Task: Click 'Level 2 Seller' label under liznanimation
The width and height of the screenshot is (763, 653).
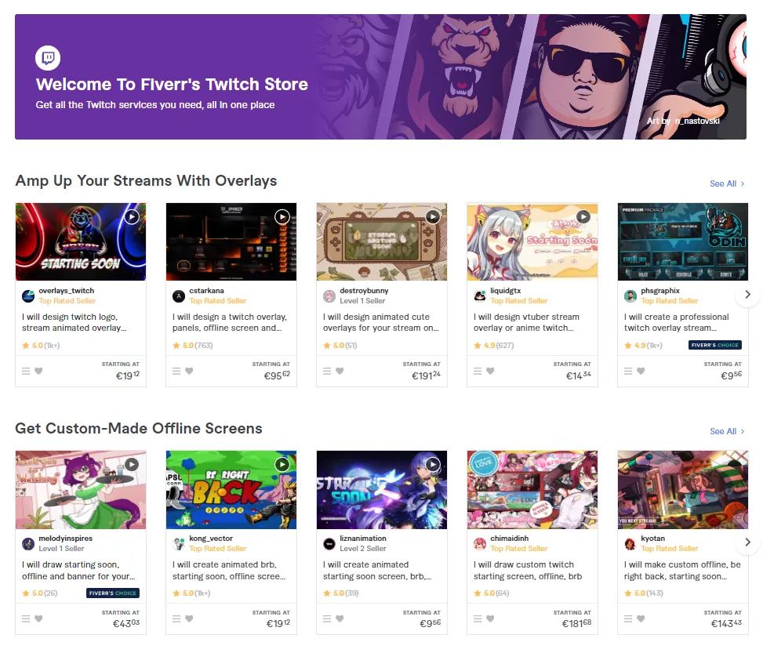Action: click(363, 549)
